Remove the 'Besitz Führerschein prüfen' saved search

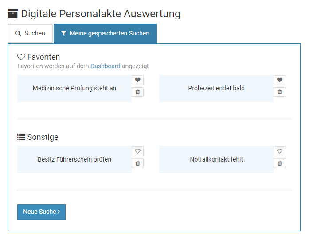point(137,163)
